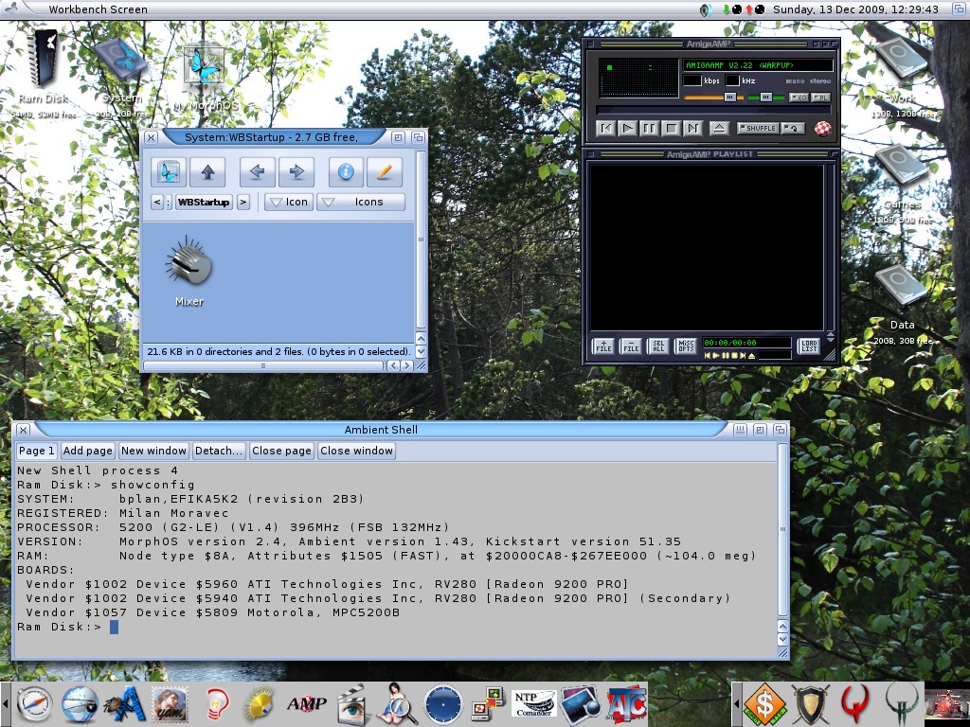
Task: Expand the Icon view mode dropdown
Action: tap(288, 202)
